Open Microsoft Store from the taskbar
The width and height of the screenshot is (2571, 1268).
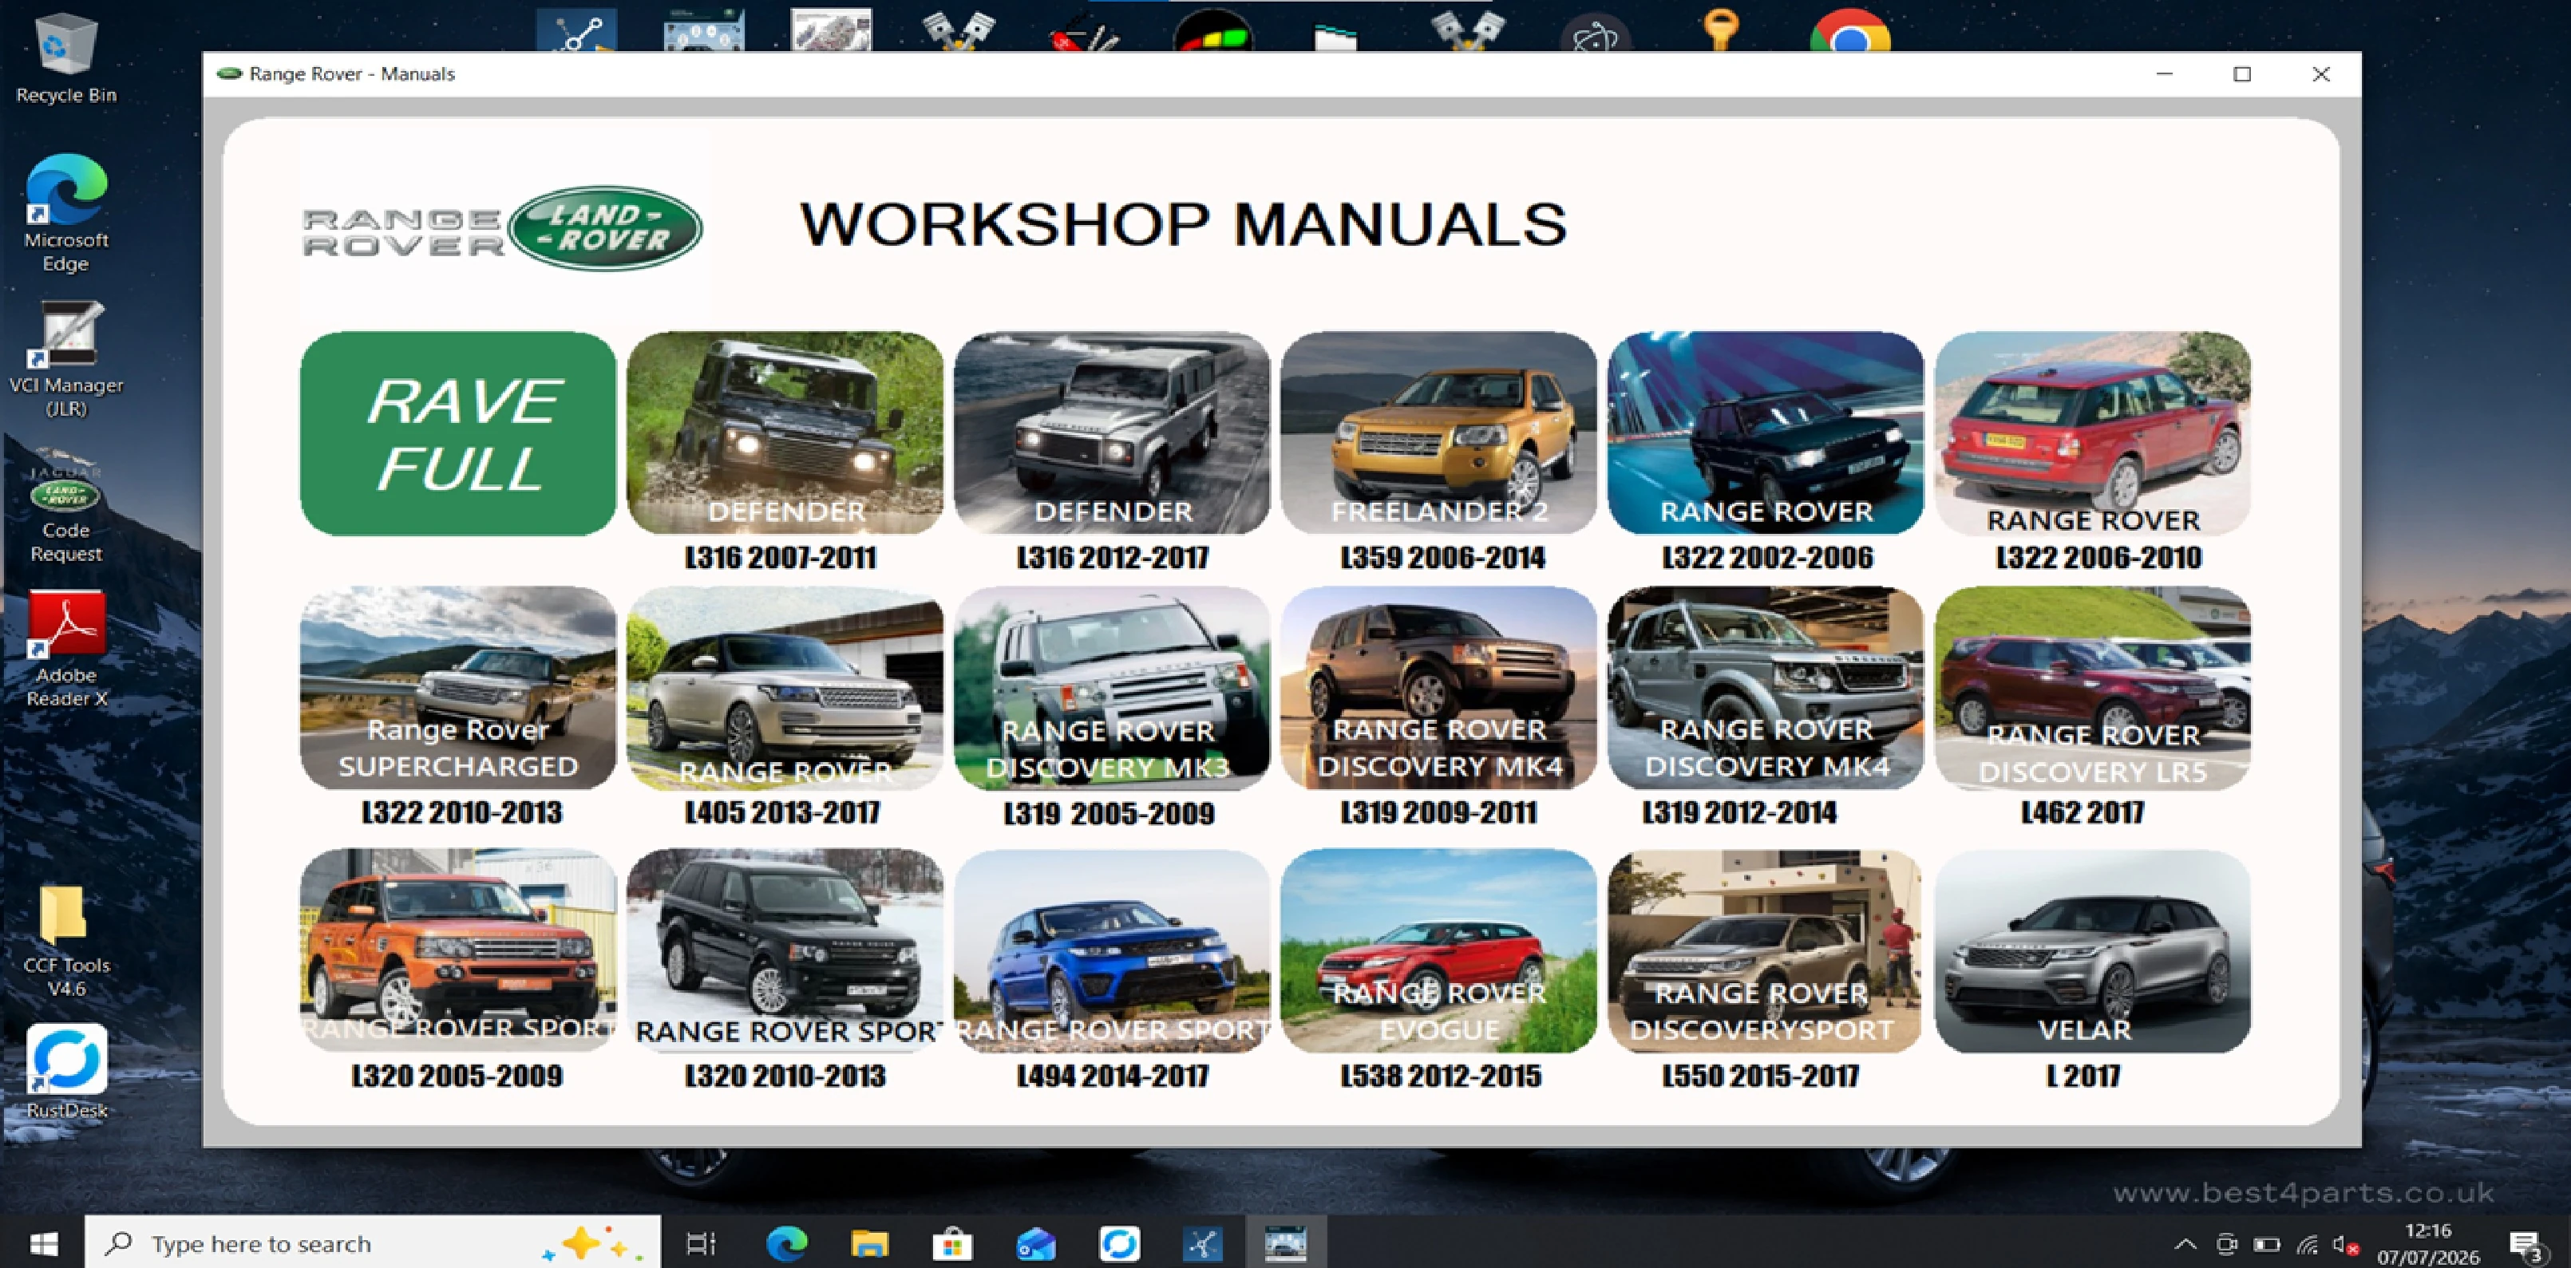pos(952,1243)
